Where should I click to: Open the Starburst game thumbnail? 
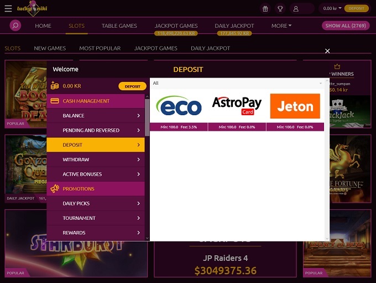pyautogui.click(x=76, y=243)
